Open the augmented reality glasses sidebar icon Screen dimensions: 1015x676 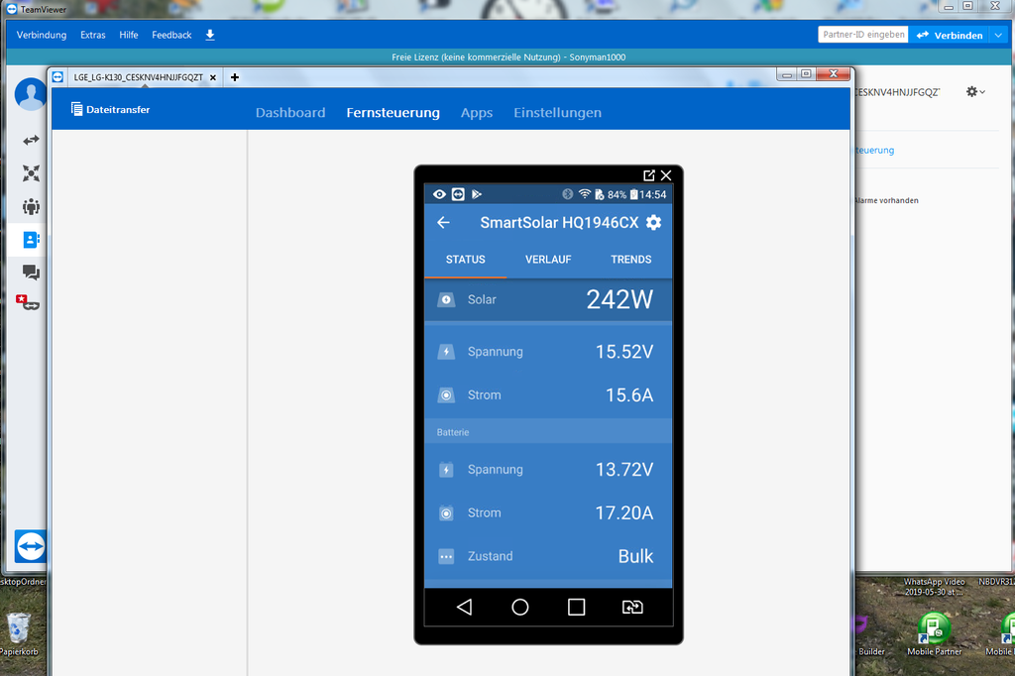point(28,302)
